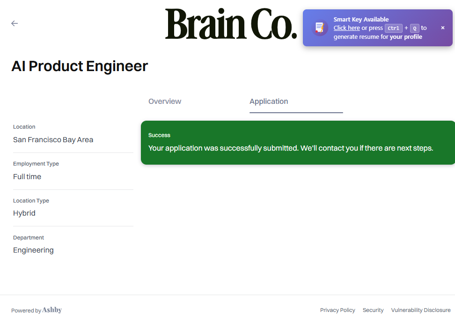Open the Privacy Policy link
The width and height of the screenshot is (455, 326).
tap(338, 310)
